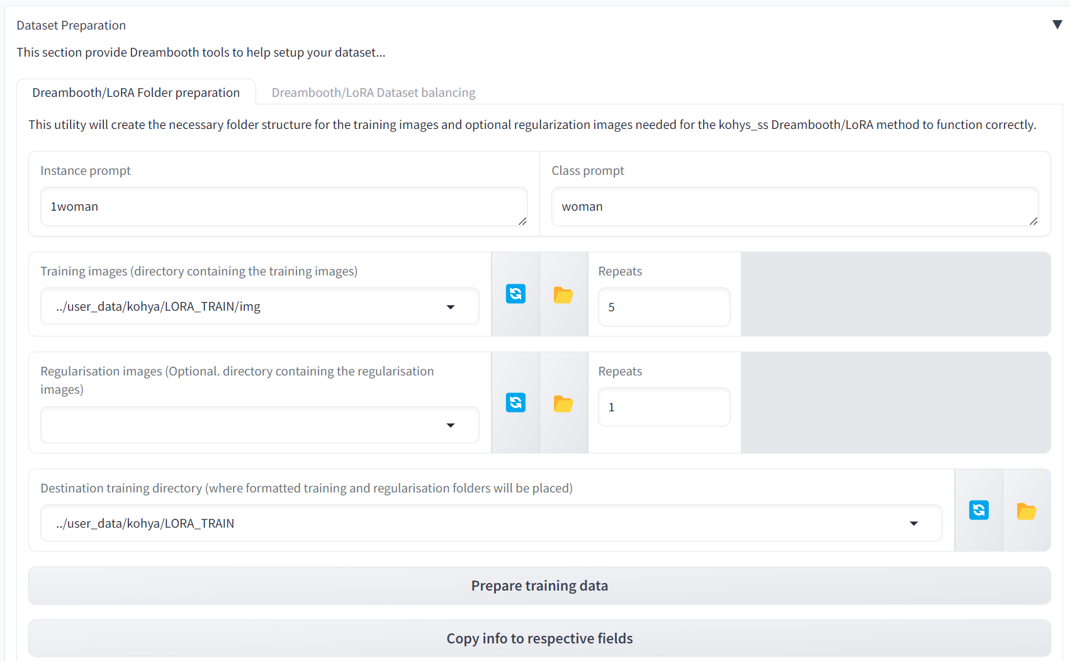Screen dimensions: 1070x661
Task: Refresh the destination training directory list
Action: tap(979, 510)
